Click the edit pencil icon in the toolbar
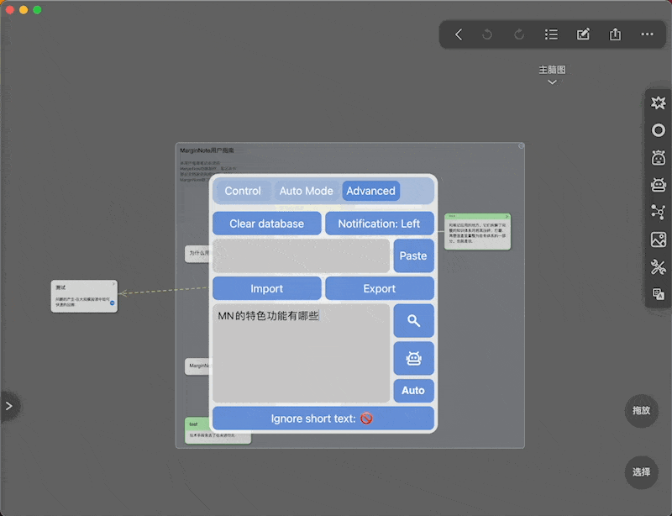The height and width of the screenshot is (516, 672). 583,34
